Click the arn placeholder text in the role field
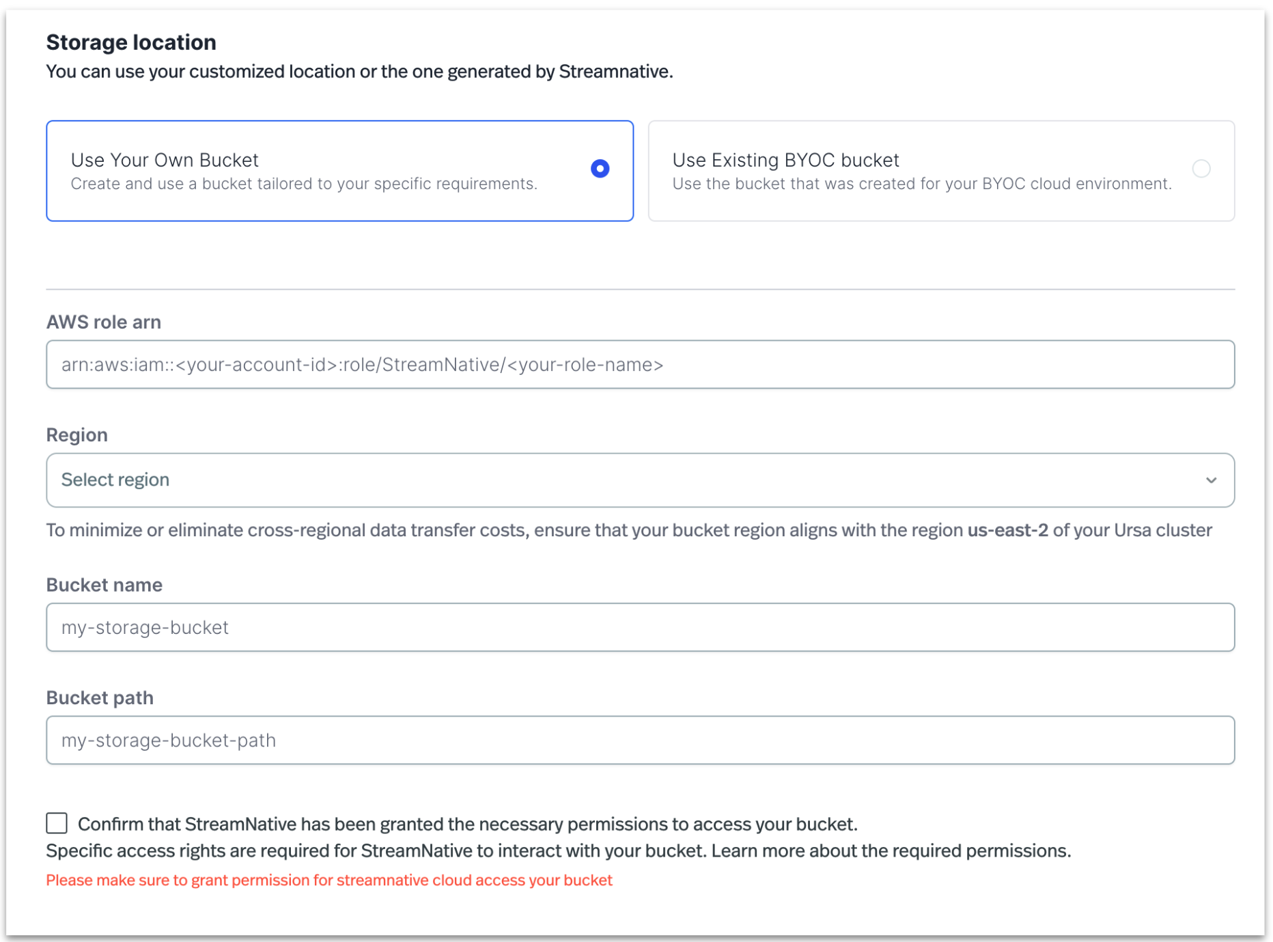Viewport: 1273px width, 942px height. click(363, 364)
